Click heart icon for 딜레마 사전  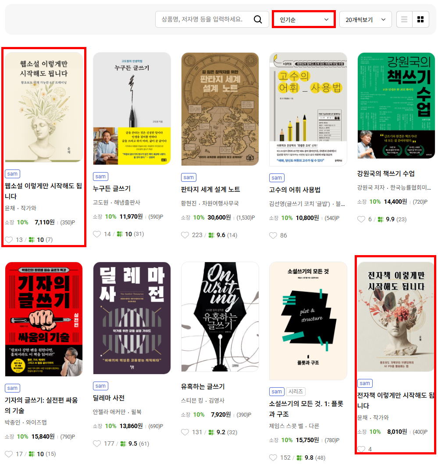[x=97, y=444]
